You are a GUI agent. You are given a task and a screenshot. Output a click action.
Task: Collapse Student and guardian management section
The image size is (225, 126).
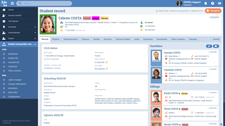19,44
